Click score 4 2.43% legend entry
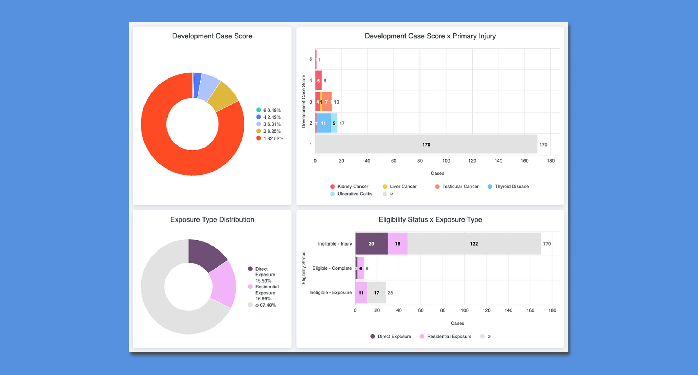This screenshot has height=375, width=698. pos(268,117)
